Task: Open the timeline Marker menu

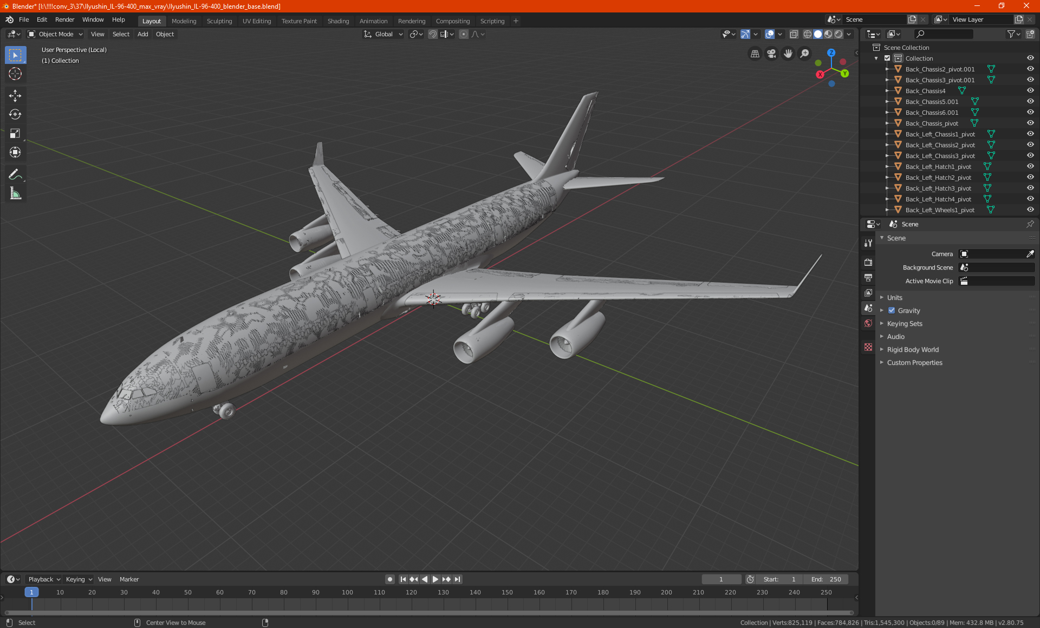Action: [x=129, y=579]
